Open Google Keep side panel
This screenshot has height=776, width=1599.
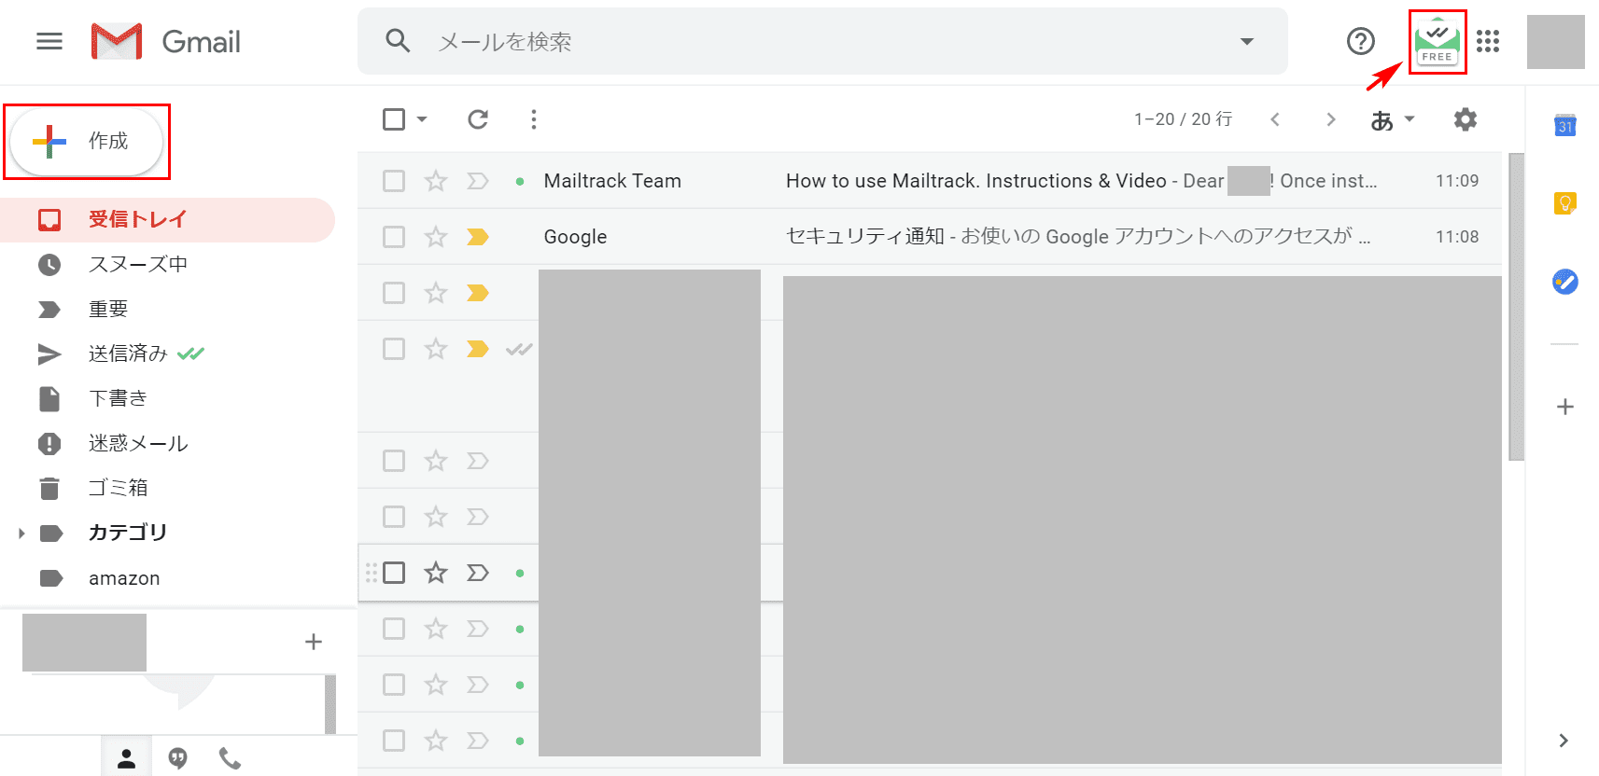tap(1565, 202)
